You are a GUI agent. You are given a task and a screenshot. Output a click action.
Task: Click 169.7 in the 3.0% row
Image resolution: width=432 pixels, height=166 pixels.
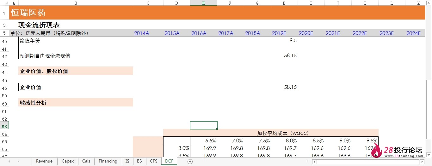point(291,148)
